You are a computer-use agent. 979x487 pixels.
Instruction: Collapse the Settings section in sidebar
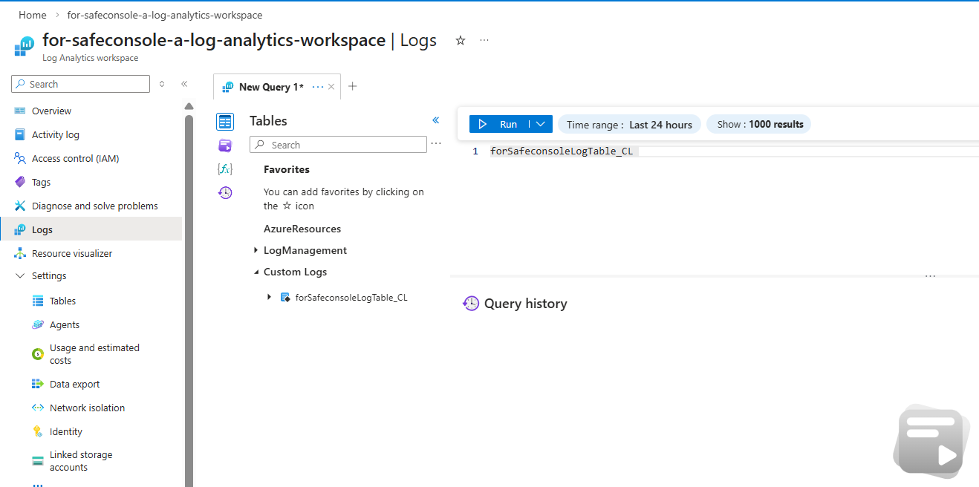pyautogui.click(x=20, y=275)
